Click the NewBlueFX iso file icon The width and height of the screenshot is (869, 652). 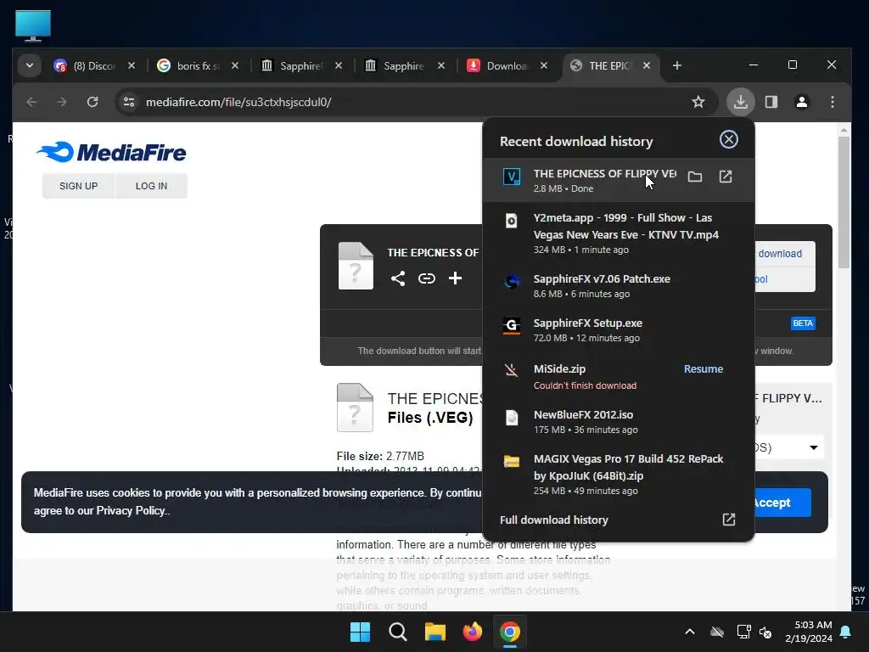point(512,417)
